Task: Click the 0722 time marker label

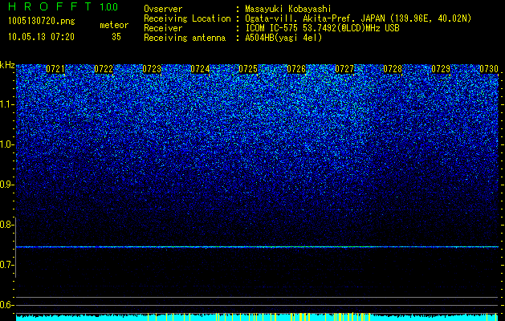Action: coord(104,69)
